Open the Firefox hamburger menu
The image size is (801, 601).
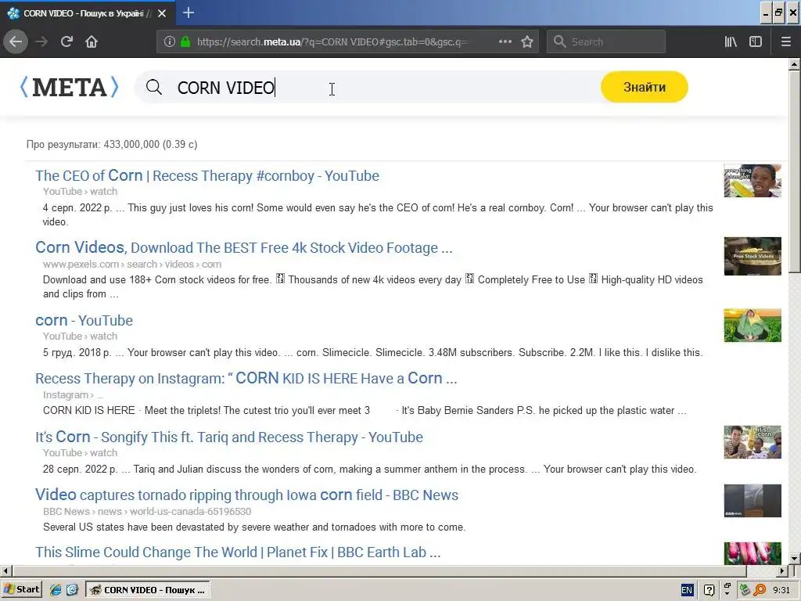[x=786, y=41]
